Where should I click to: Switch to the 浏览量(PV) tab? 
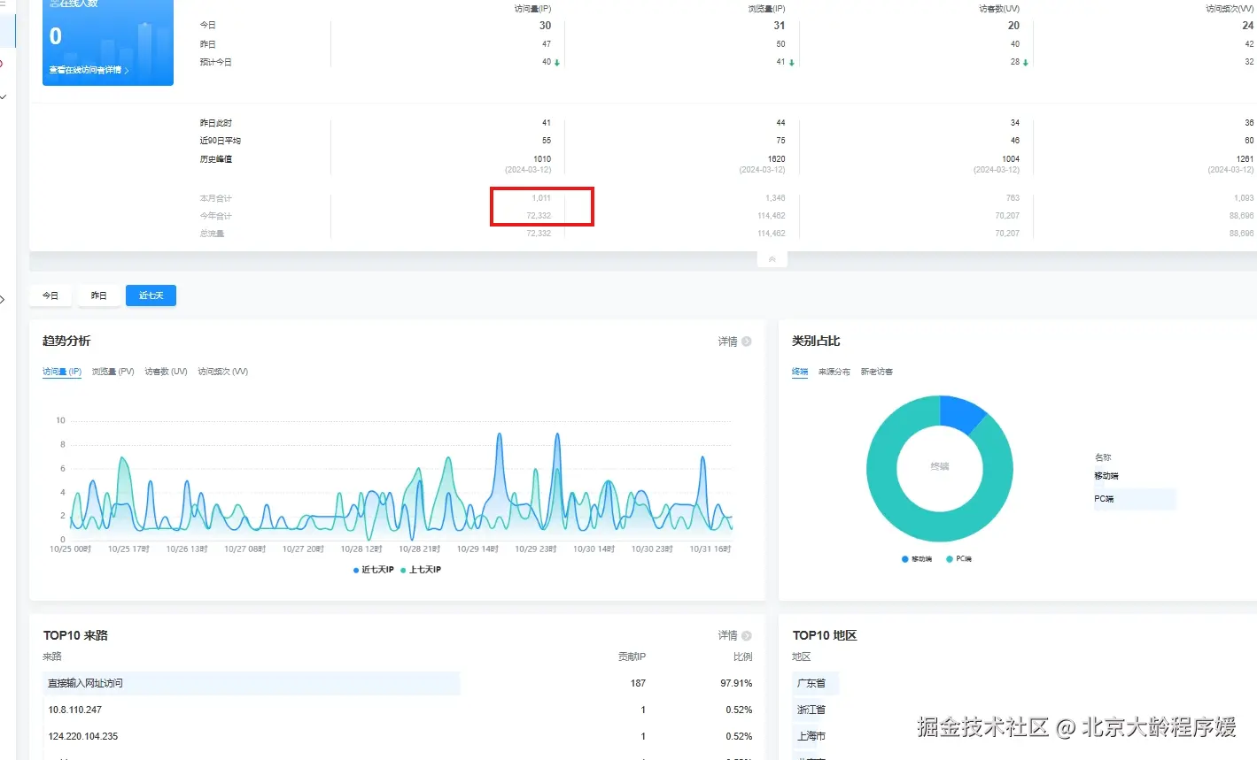click(113, 371)
